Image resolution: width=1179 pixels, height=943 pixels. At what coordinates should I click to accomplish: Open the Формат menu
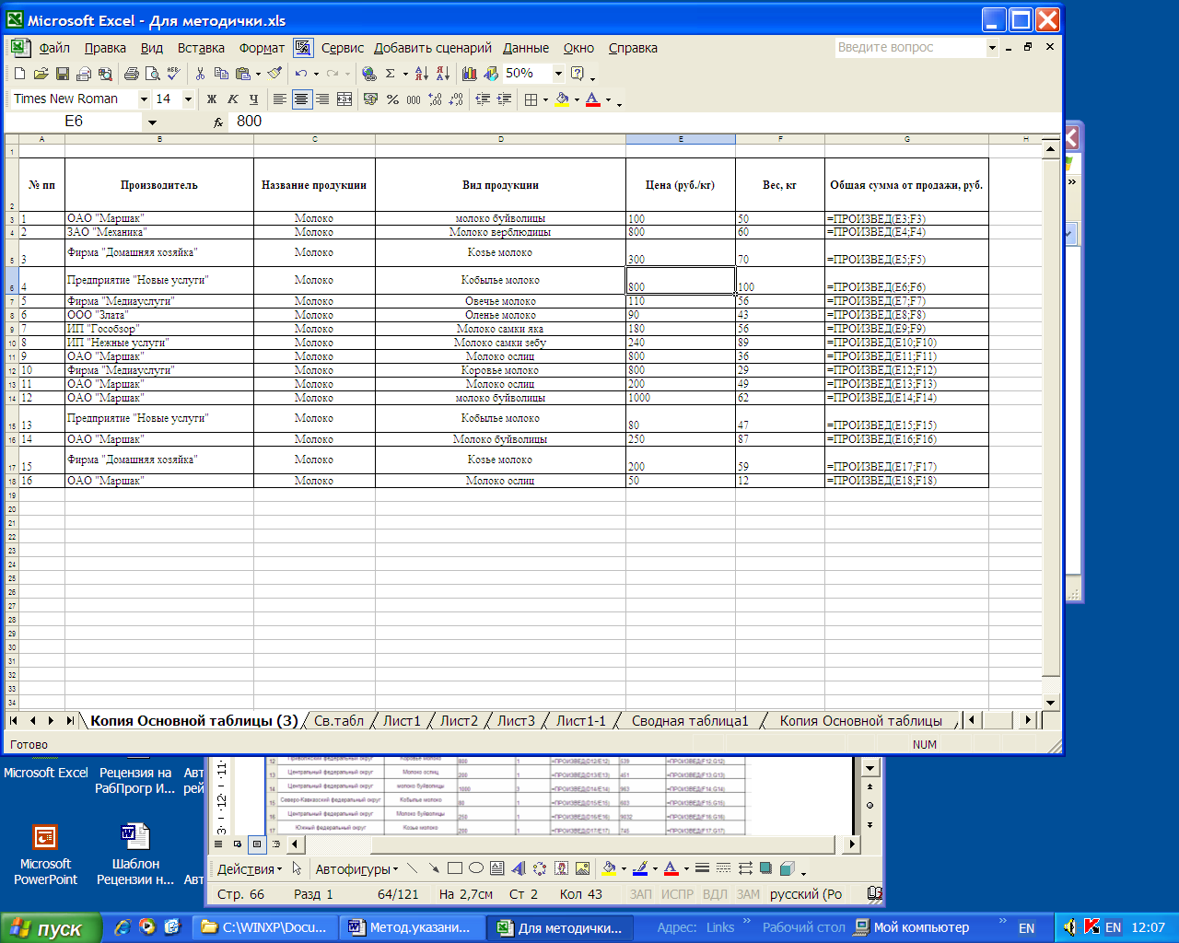point(262,48)
